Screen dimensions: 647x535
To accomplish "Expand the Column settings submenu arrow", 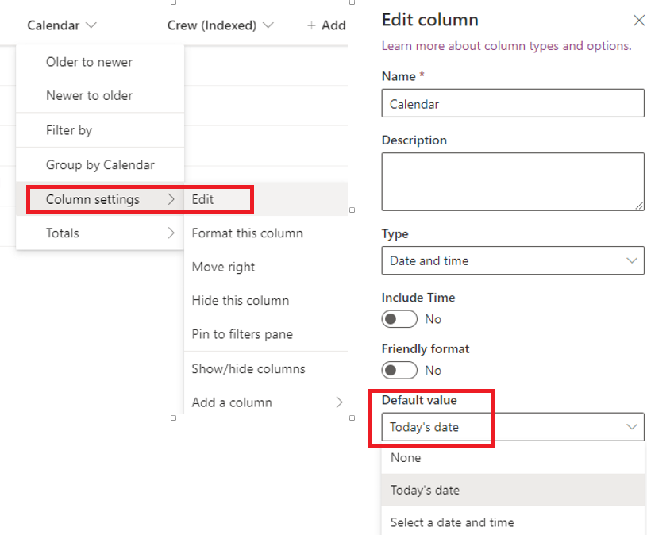I will coord(171,199).
